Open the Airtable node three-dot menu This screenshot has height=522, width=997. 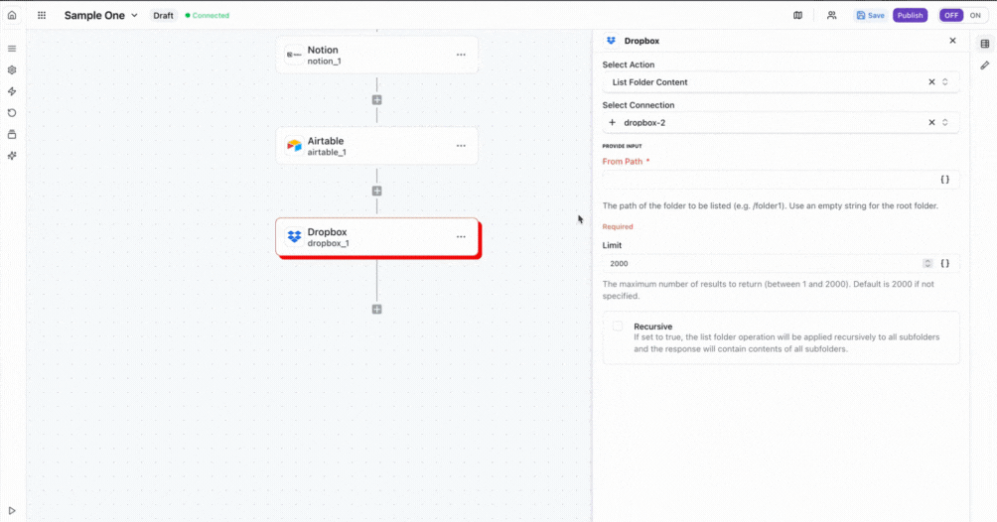461,146
